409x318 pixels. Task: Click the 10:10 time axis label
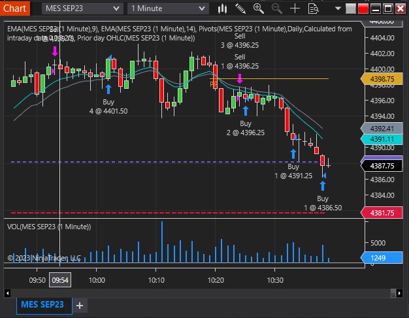pos(156,280)
